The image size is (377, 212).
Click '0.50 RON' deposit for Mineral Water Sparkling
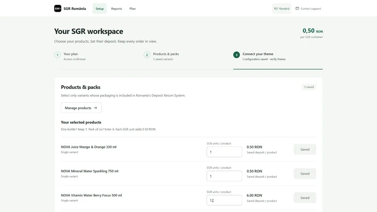coord(254,171)
